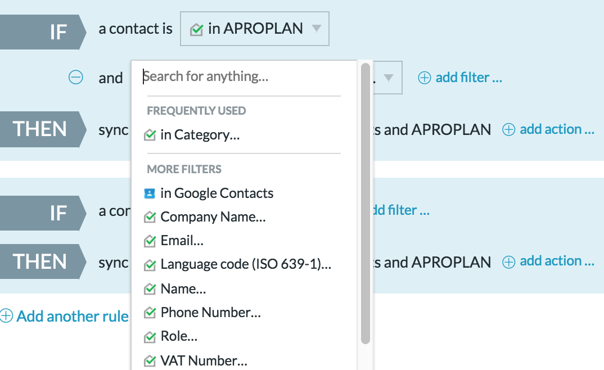Click the Google Contacts blue icon
The image size is (604, 370).
(150, 193)
